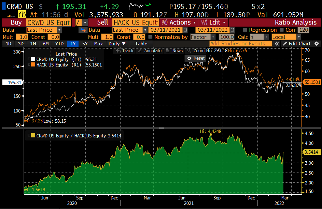
Task: Click the CRWD US Equity buy field
Action: tap(48, 23)
